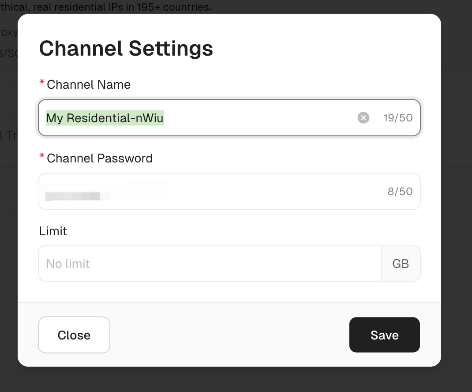Image resolution: width=472 pixels, height=392 pixels.
Task: Click the Channel Password input field
Action: click(243, 191)
